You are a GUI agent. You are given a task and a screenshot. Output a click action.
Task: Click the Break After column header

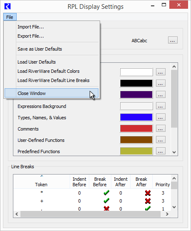pyautogui.click(x=141, y=182)
